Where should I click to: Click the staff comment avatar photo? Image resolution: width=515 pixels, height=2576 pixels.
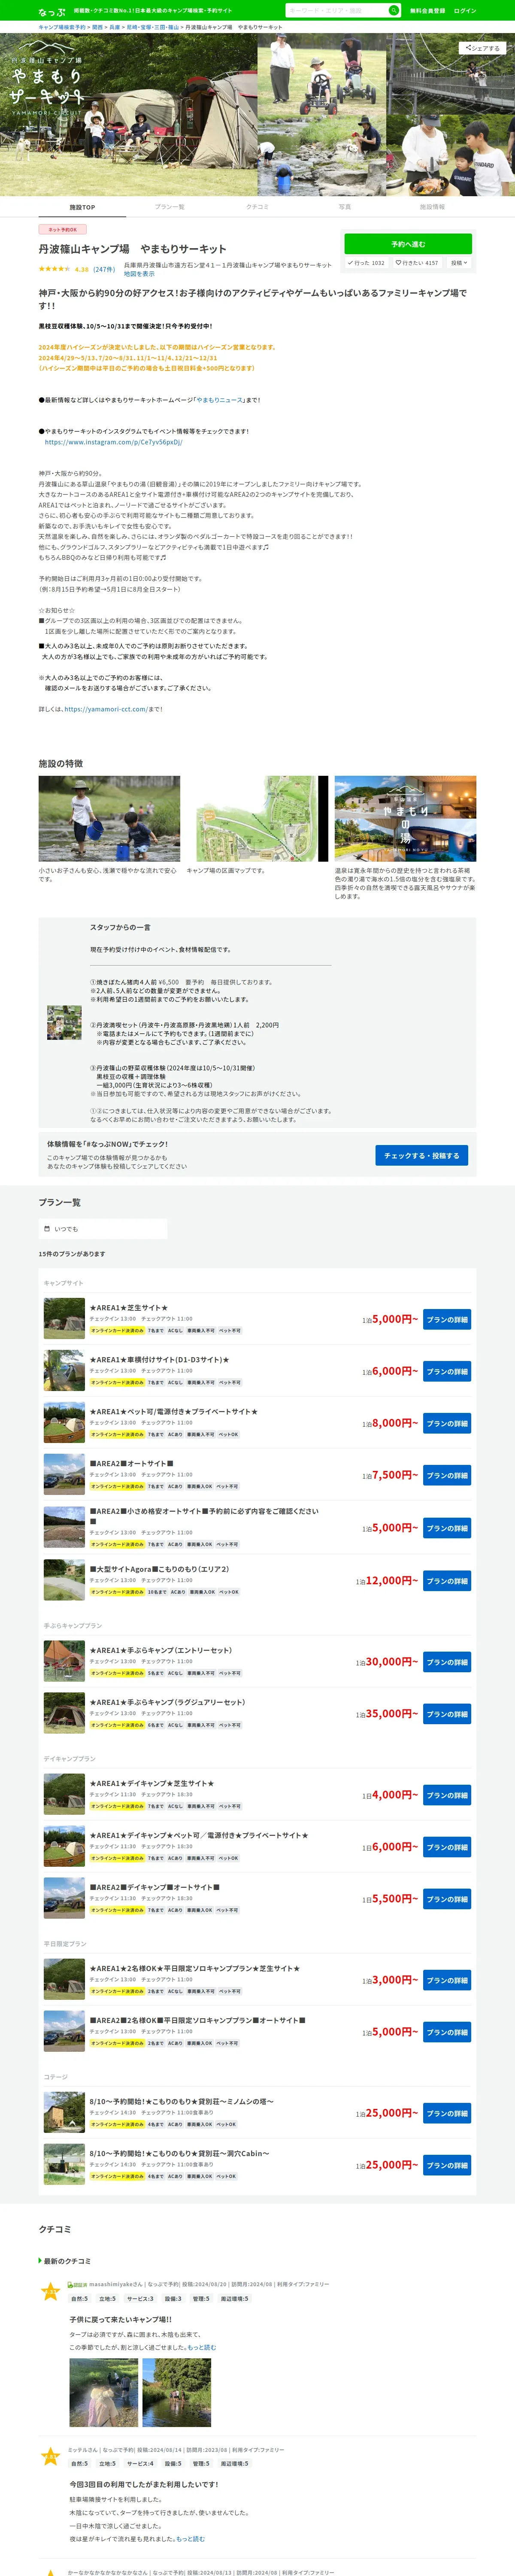click(x=64, y=1023)
